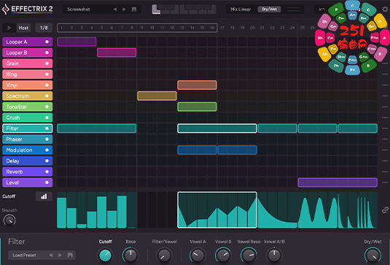Open the three-dot menu for the Tonalizer row
Viewport: 390px width, 265px height.
point(385,107)
